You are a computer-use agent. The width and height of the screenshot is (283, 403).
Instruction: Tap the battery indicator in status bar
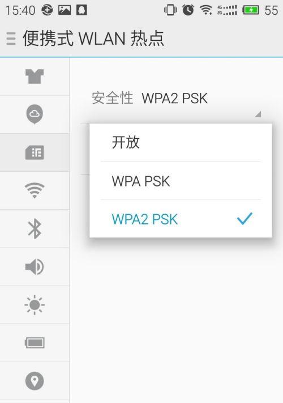[250, 10]
